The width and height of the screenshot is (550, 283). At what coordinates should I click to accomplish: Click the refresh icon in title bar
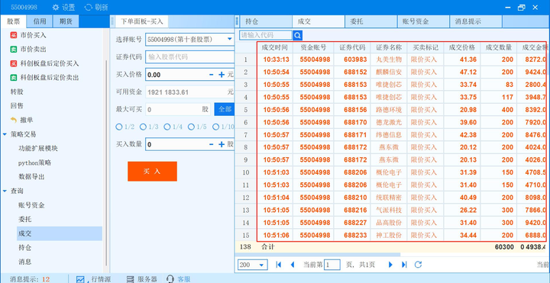(89, 7)
